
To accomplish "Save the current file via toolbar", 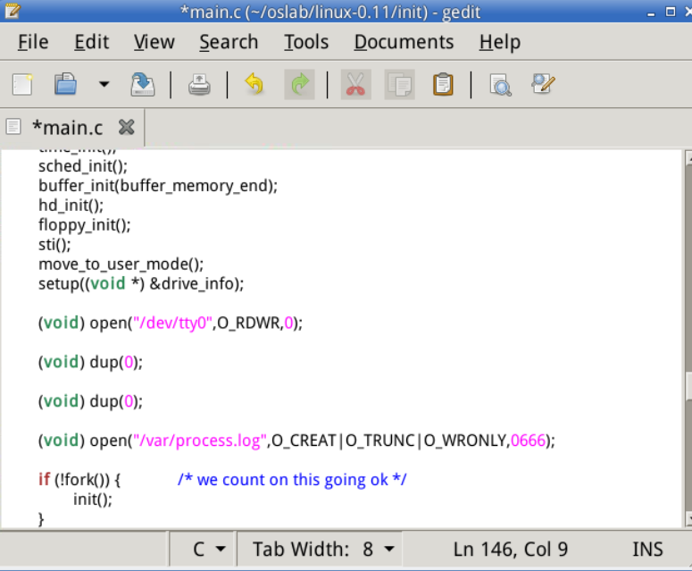I will click(143, 84).
